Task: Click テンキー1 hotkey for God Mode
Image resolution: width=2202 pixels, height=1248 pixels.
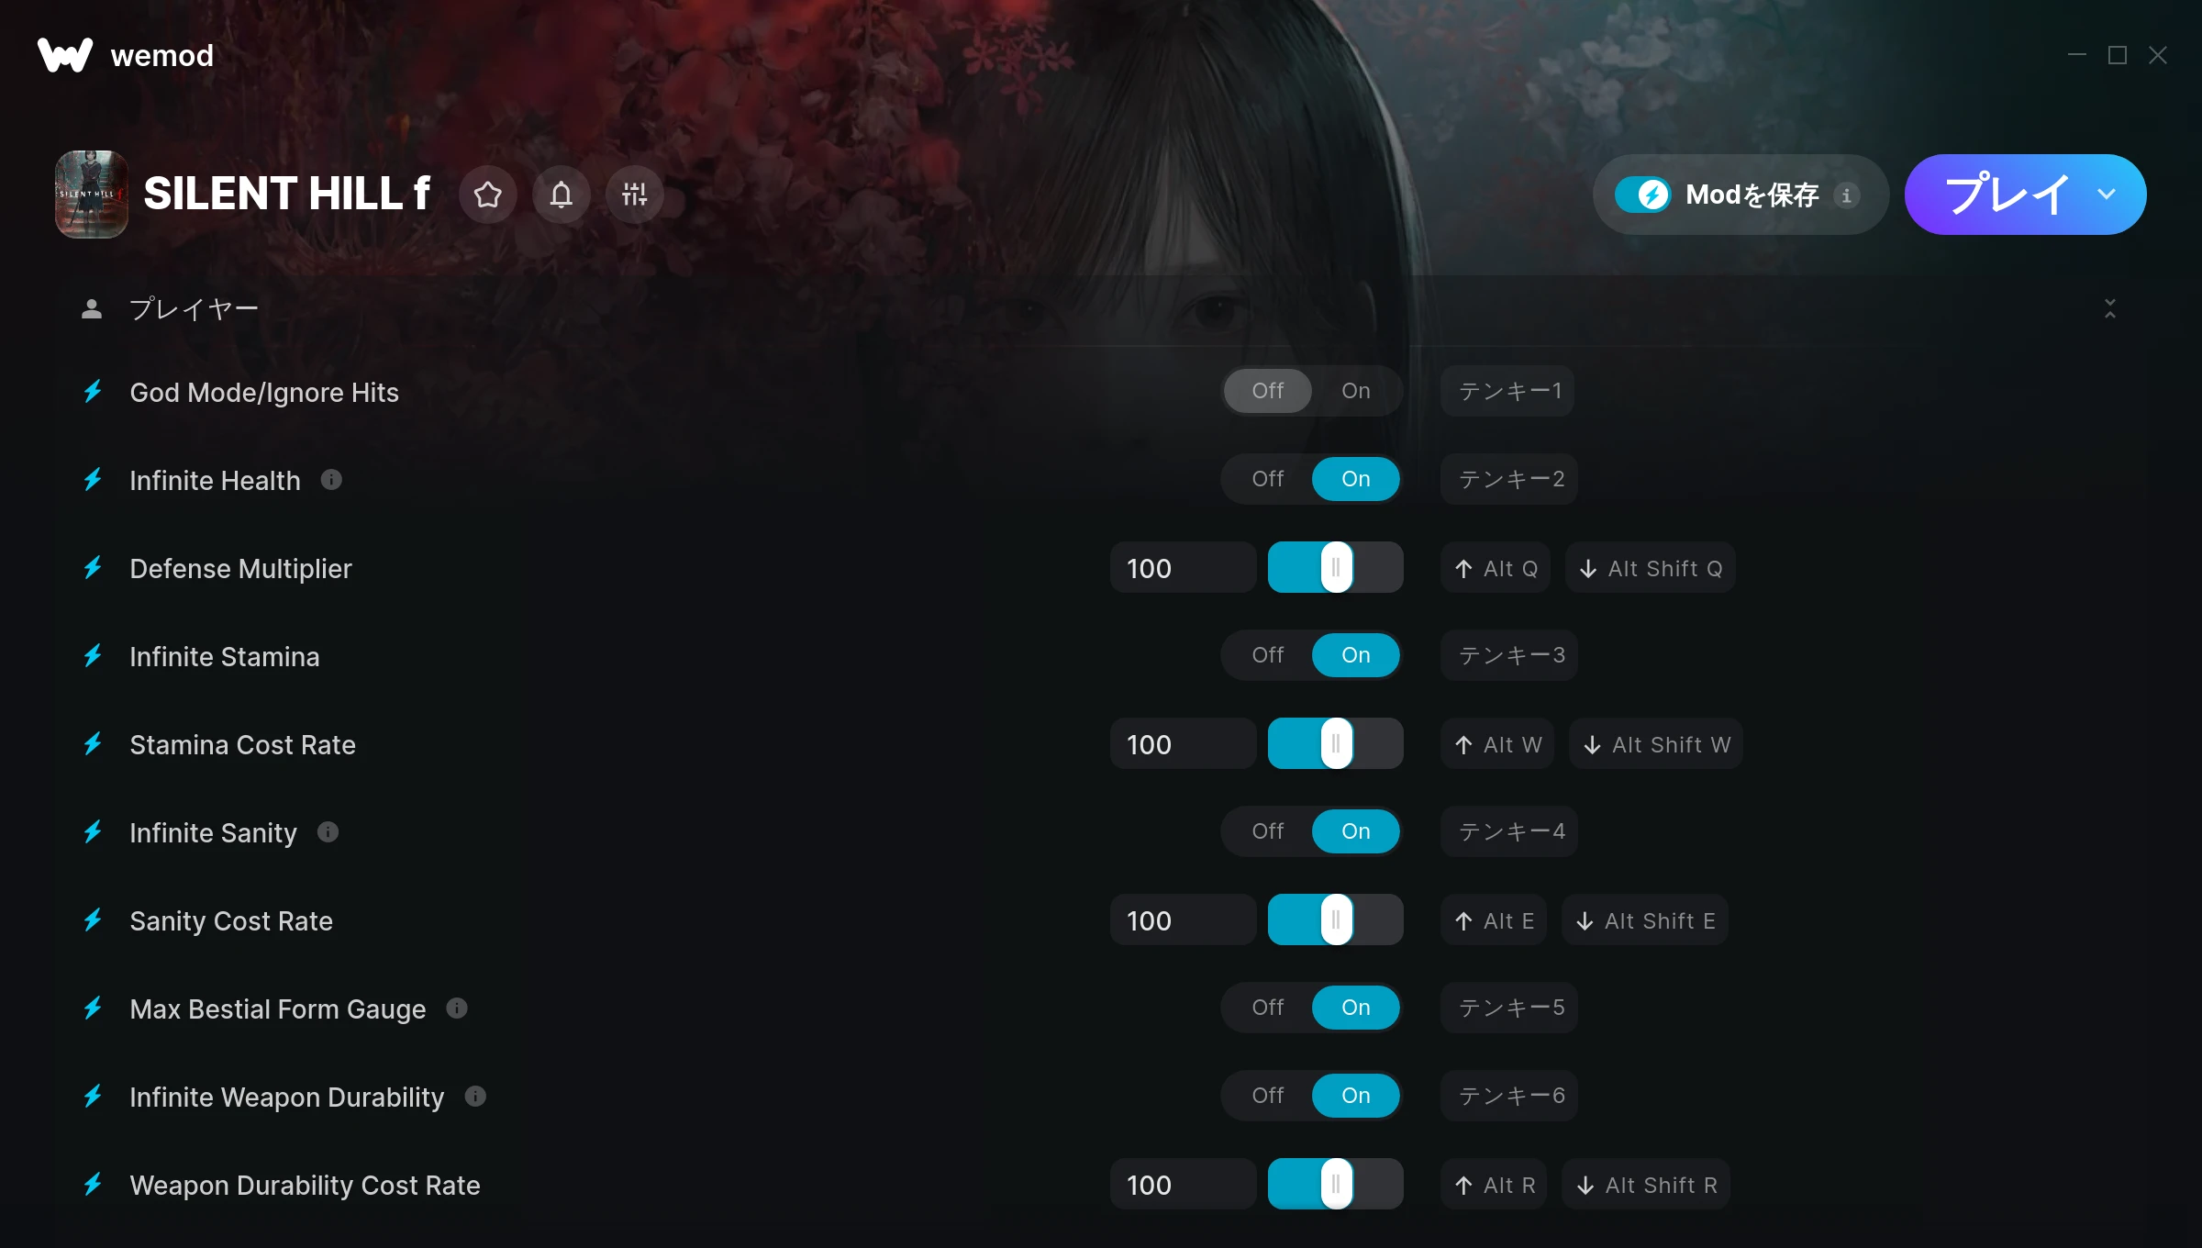Action: [x=1507, y=391]
